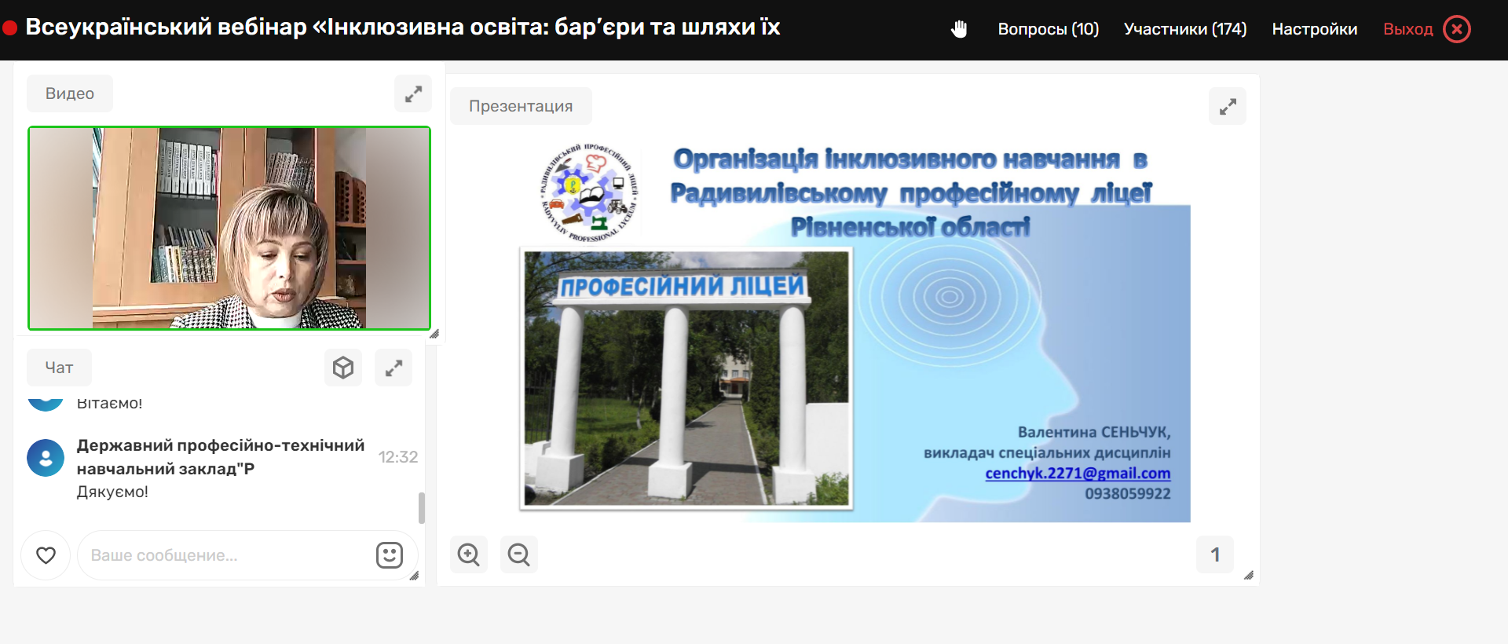Click the raise hand icon
1508x644 pixels.
coord(959,29)
